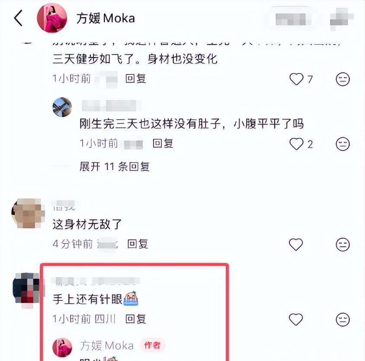Tap dislike face beside the 7-like comment
The height and width of the screenshot is (361, 365).
(x=343, y=79)
